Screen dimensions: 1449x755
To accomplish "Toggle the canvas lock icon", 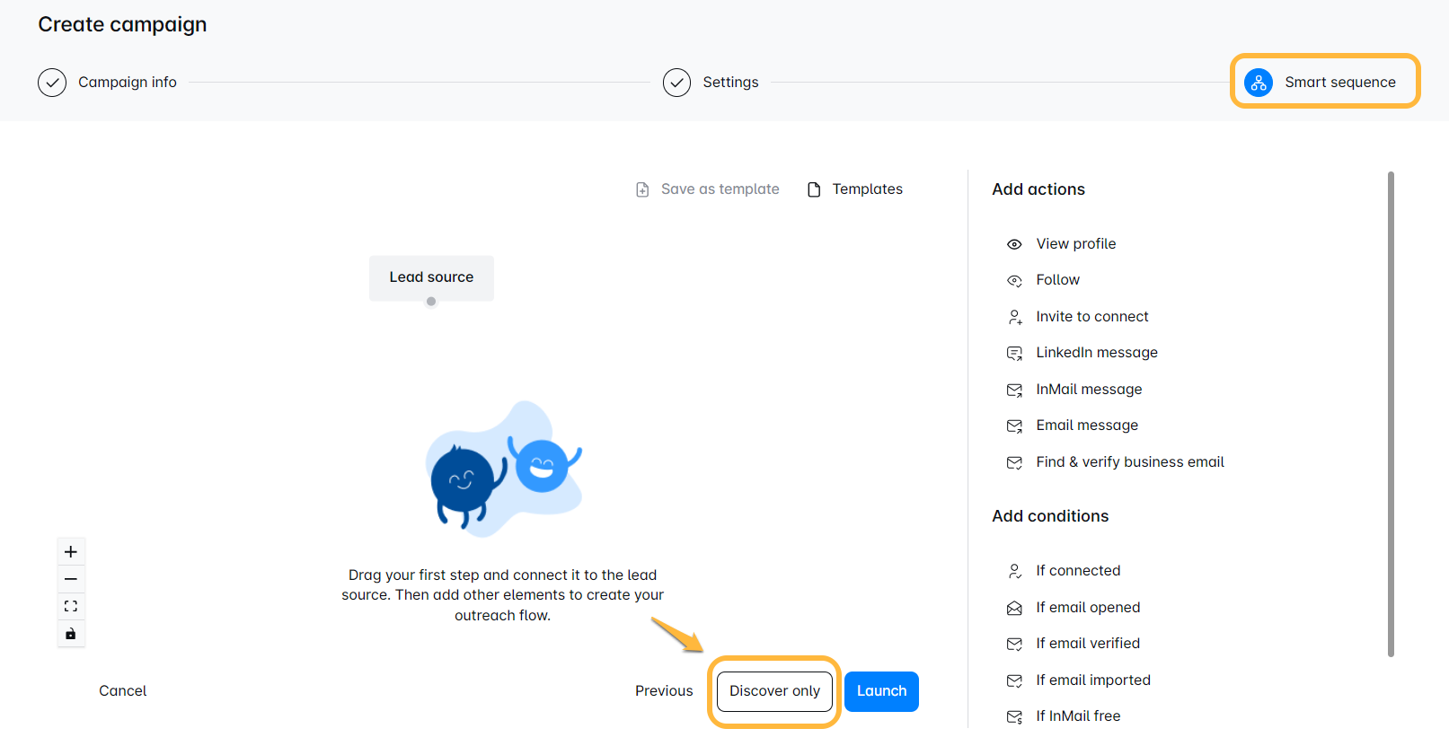I will tap(71, 634).
